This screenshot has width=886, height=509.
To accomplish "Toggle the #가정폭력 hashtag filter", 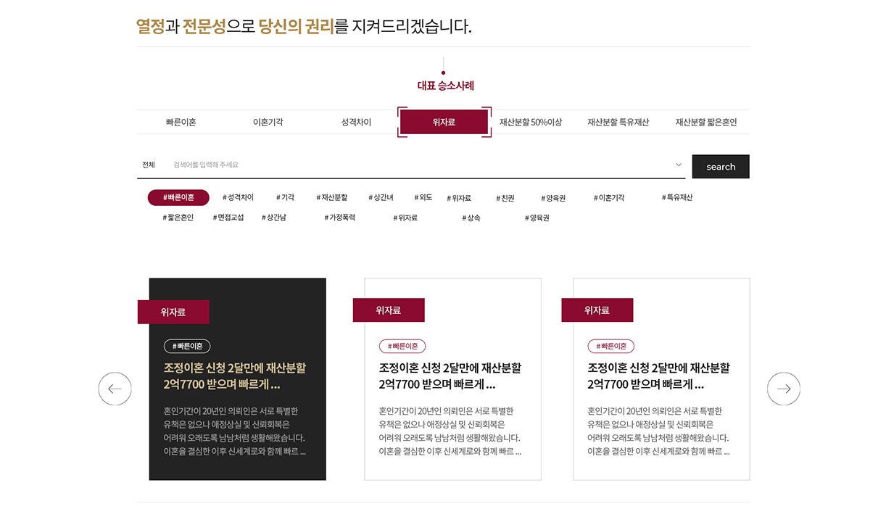I will 339,218.
